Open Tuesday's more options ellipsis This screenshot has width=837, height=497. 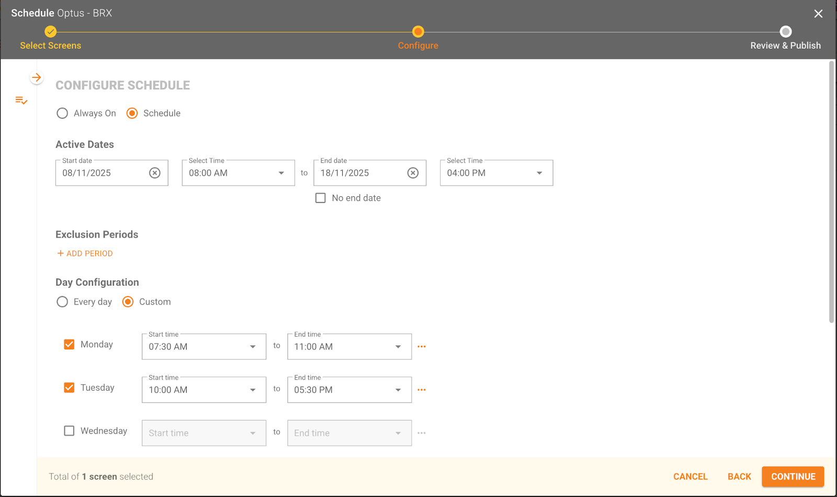pyautogui.click(x=422, y=390)
